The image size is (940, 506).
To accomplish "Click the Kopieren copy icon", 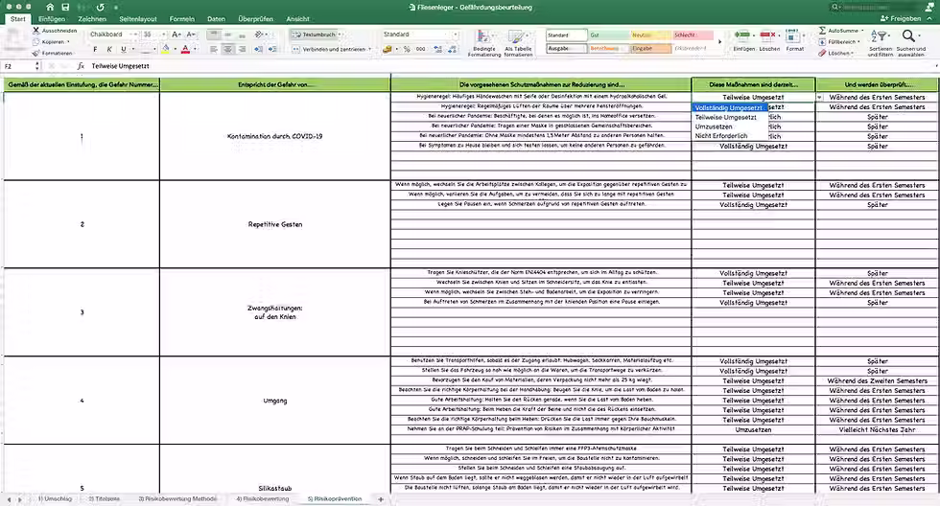I will coord(36,41).
